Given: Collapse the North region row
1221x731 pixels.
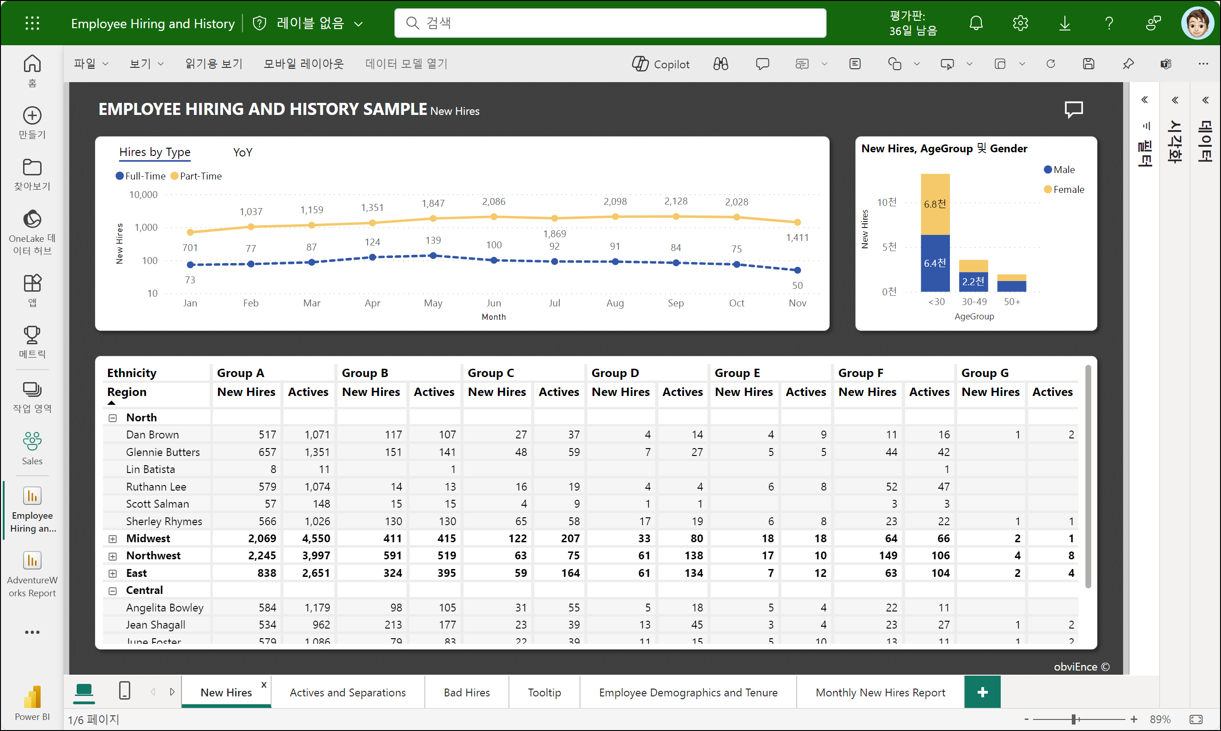Looking at the screenshot, I should [112, 418].
